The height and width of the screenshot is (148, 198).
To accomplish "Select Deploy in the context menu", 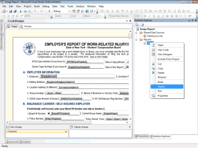I will (167, 86).
